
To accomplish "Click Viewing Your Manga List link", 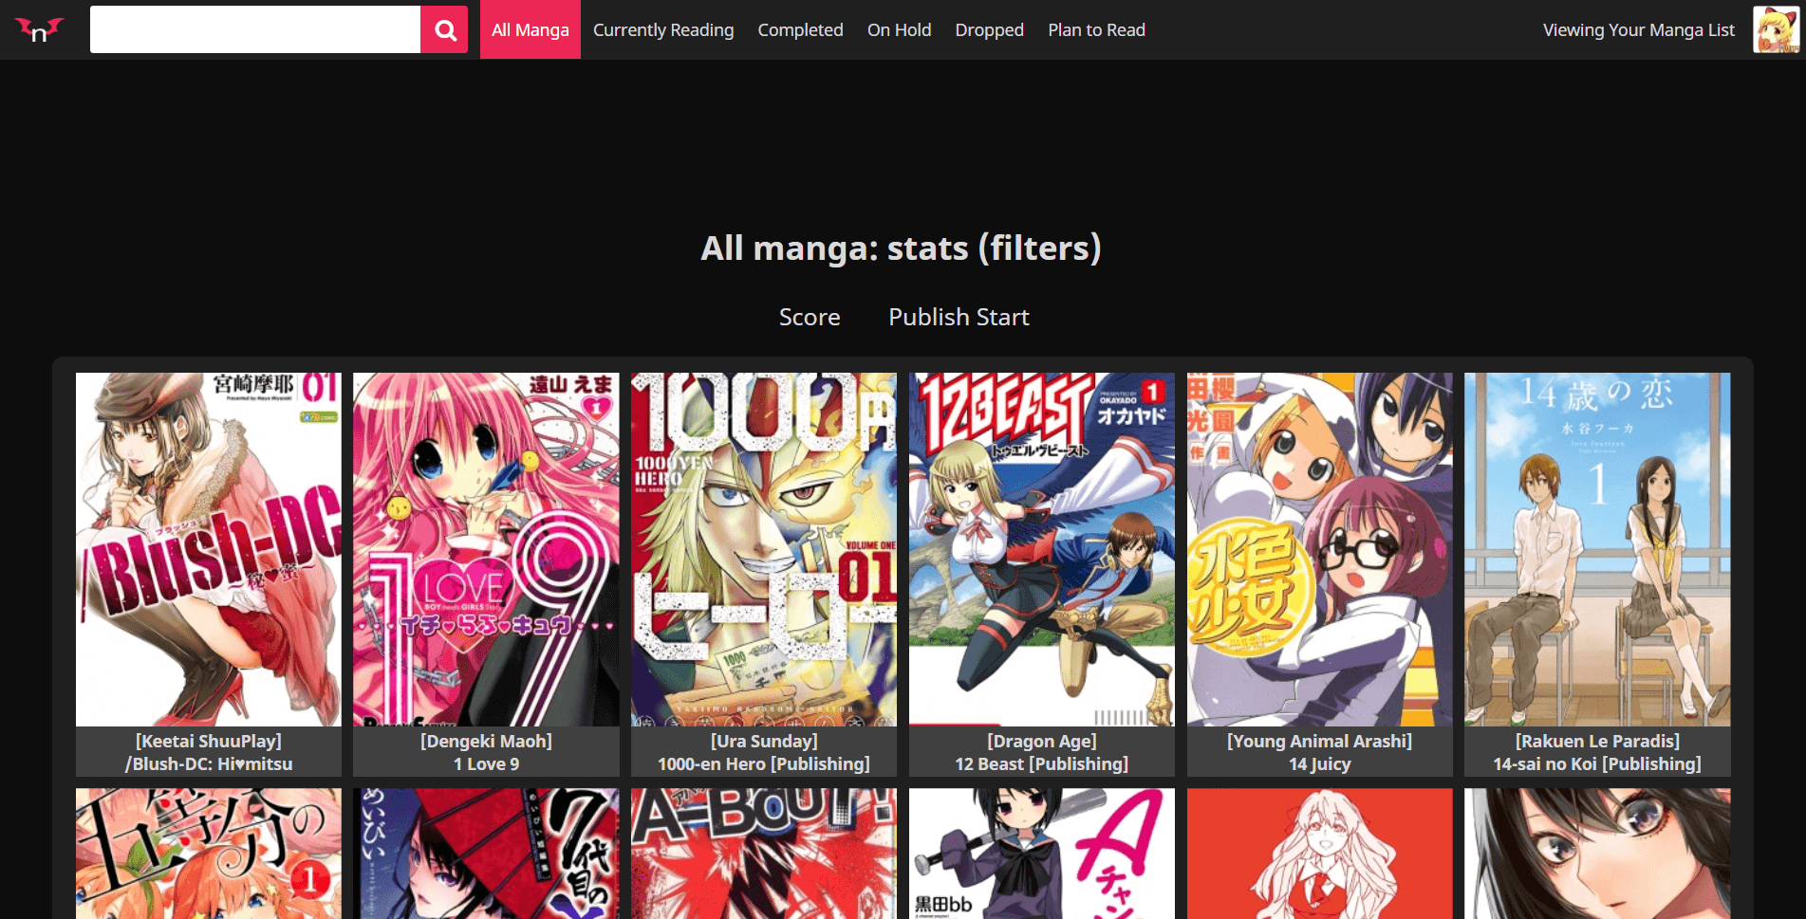I will tap(1638, 30).
